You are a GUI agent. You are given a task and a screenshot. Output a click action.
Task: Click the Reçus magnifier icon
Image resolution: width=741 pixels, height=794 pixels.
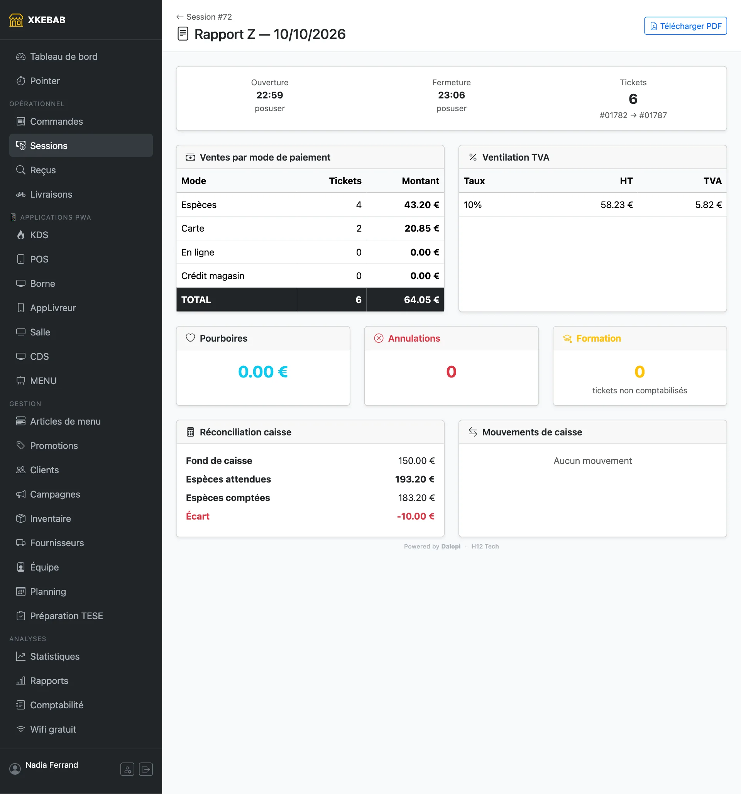coord(21,170)
